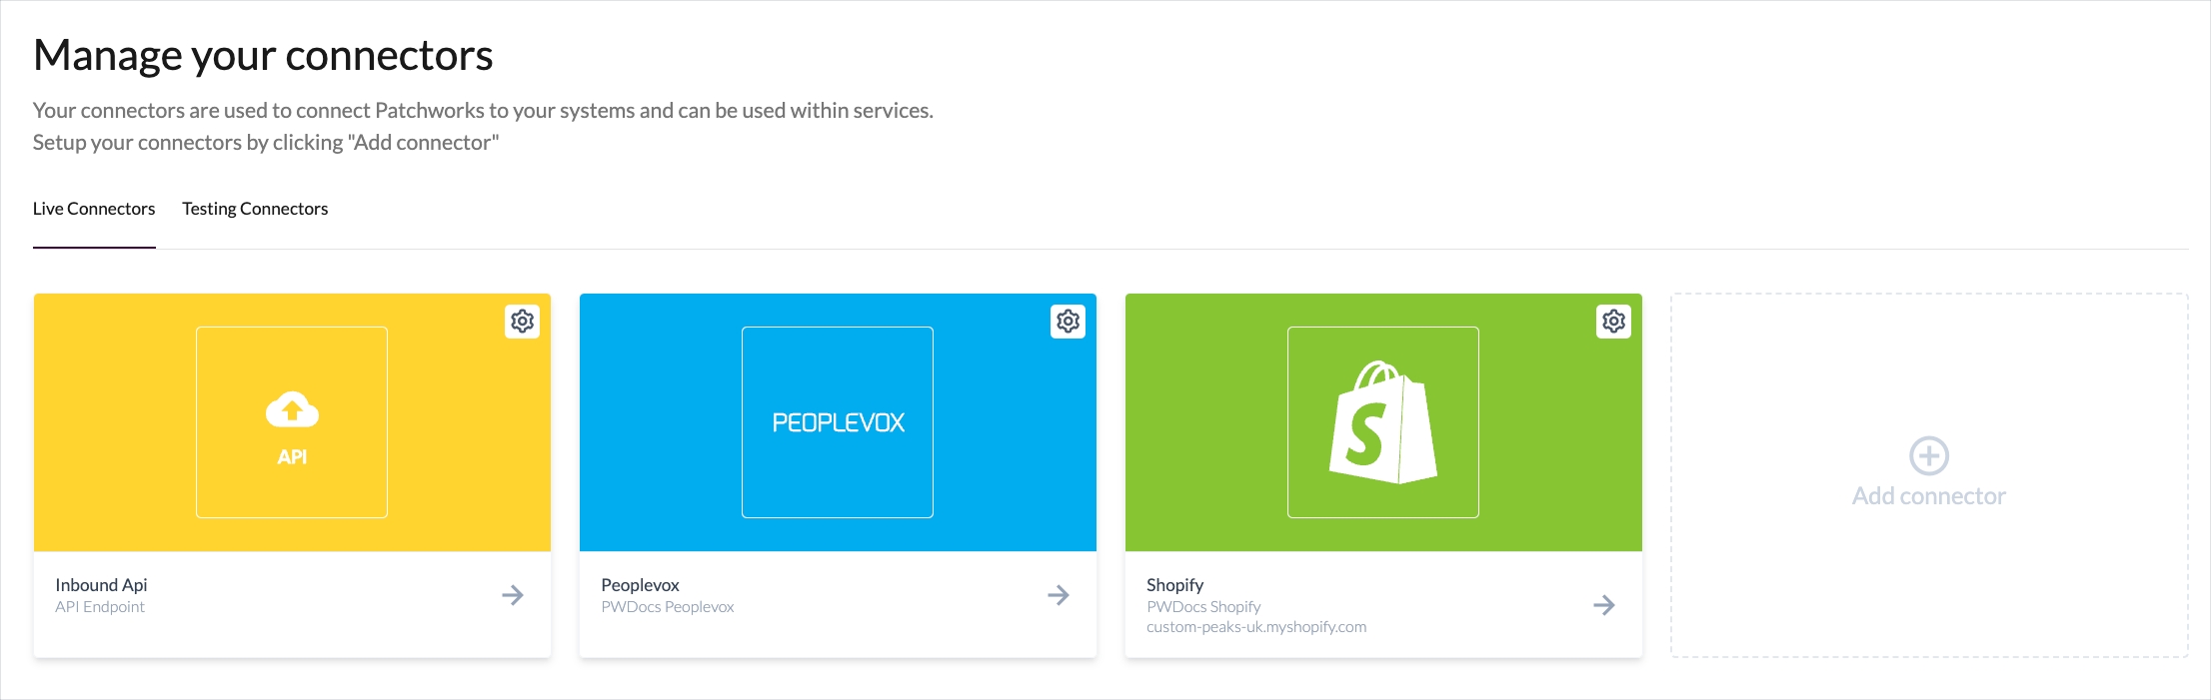Open the Inbound Api connector name
This screenshot has height=700, width=2211.
[101, 585]
